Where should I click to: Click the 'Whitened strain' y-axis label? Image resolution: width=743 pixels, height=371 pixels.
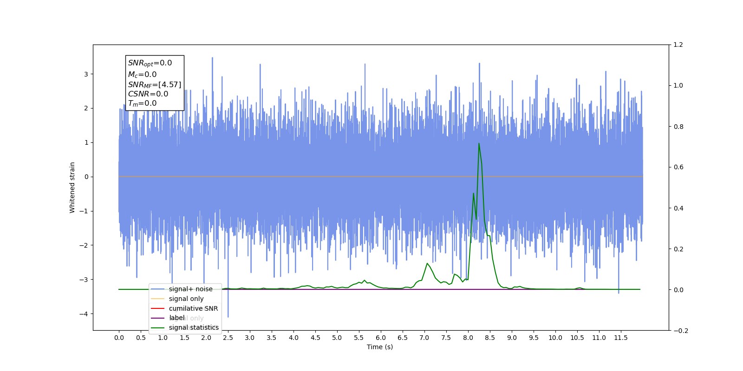pos(72,187)
